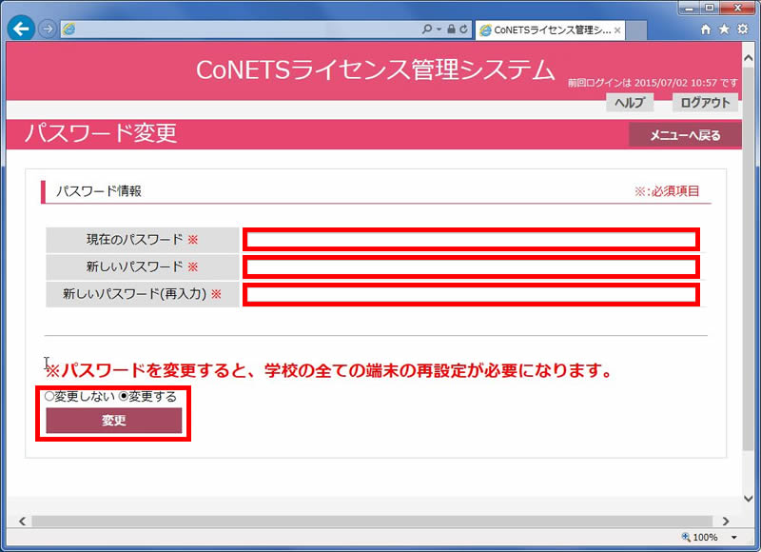Close the CoNETS browser tab
The width and height of the screenshot is (761, 552).
617,30
